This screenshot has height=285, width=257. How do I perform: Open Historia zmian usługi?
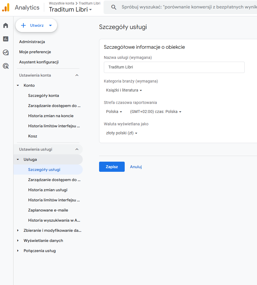[x=48, y=190]
